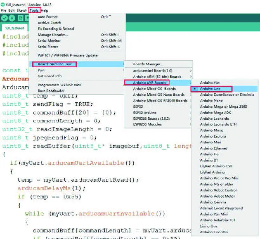This screenshot has height=239, width=260.
Task: Select the Arduino Esplora board
Action: (x=224, y=136)
